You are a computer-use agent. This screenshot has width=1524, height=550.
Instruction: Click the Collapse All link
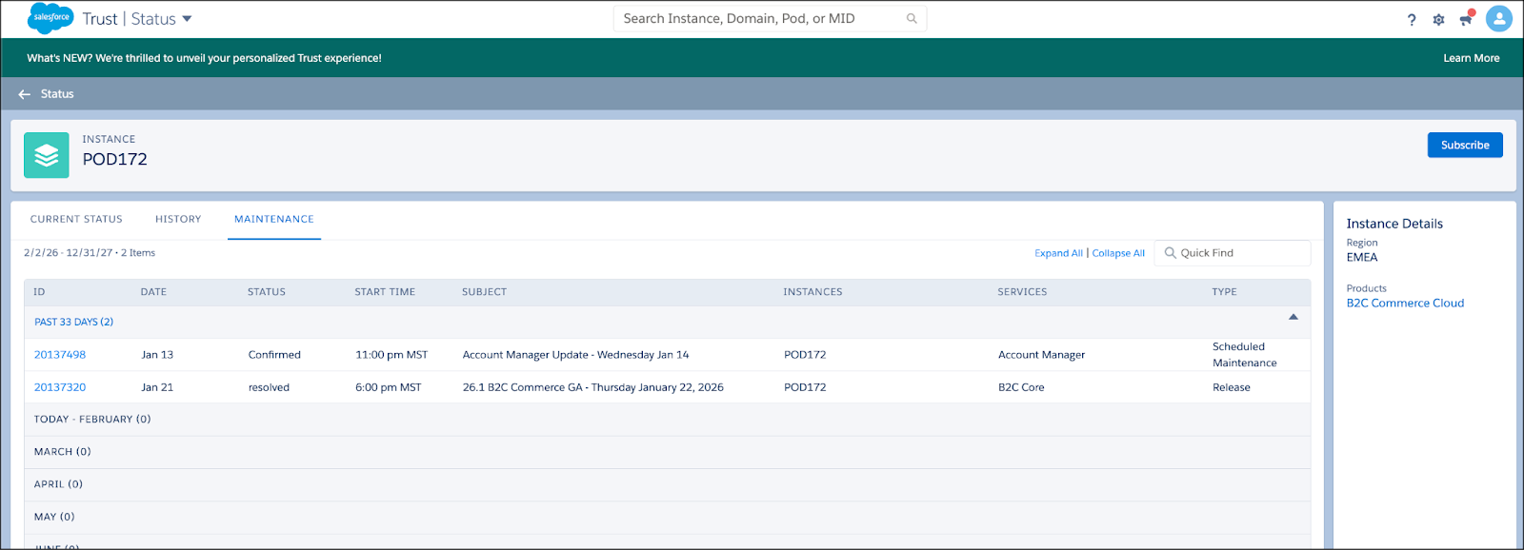(1118, 253)
